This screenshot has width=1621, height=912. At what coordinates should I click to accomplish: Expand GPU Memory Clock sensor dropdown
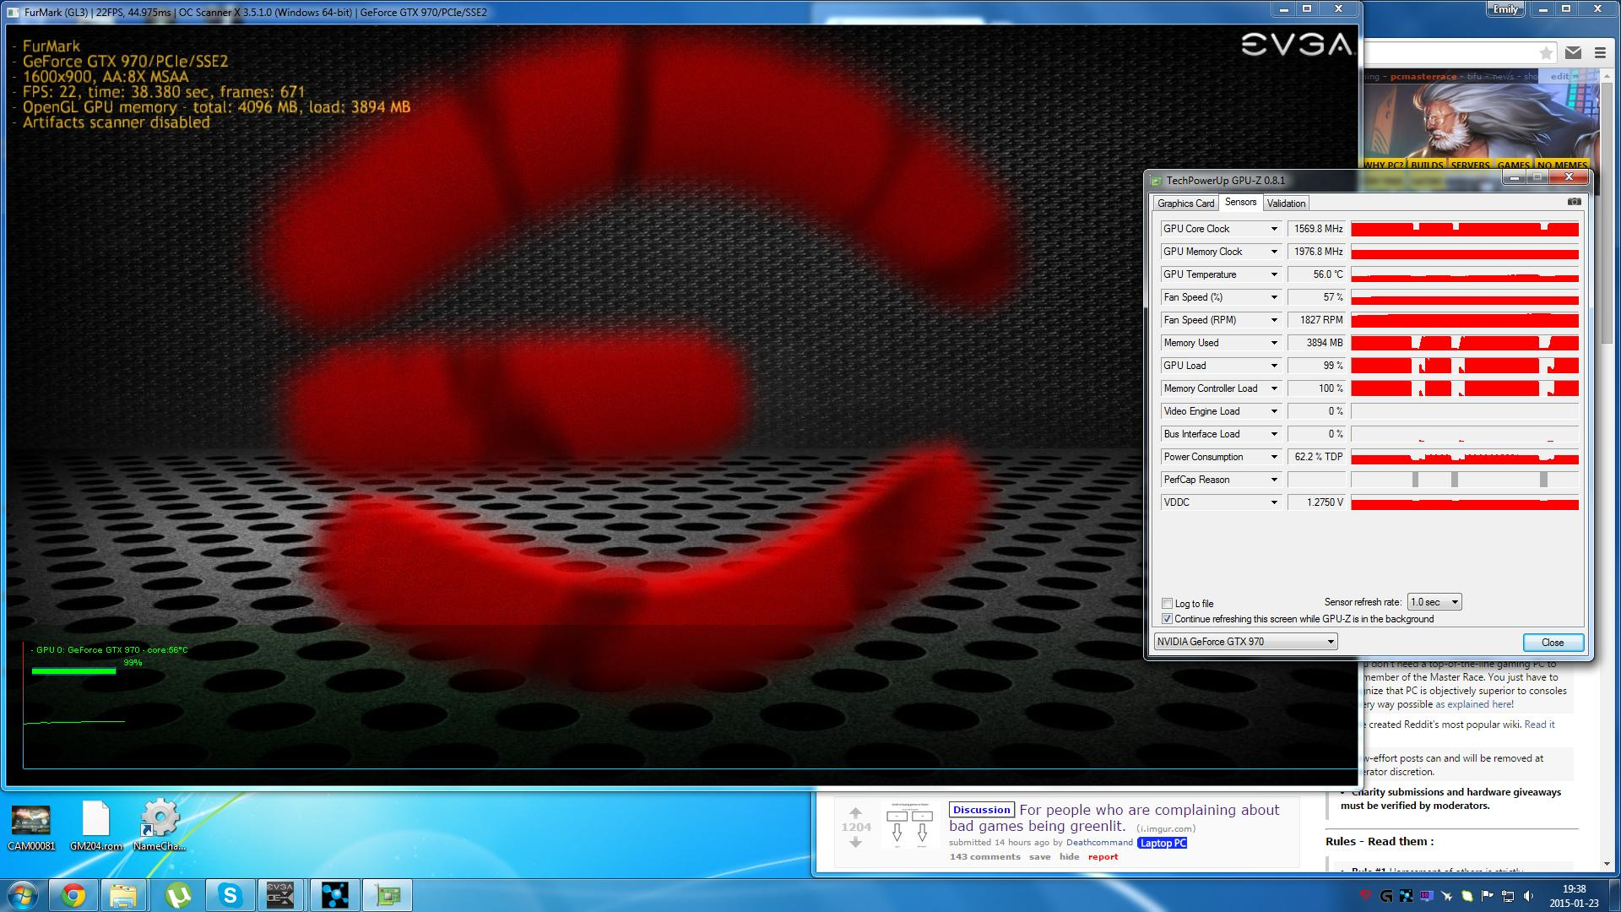tap(1274, 252)
